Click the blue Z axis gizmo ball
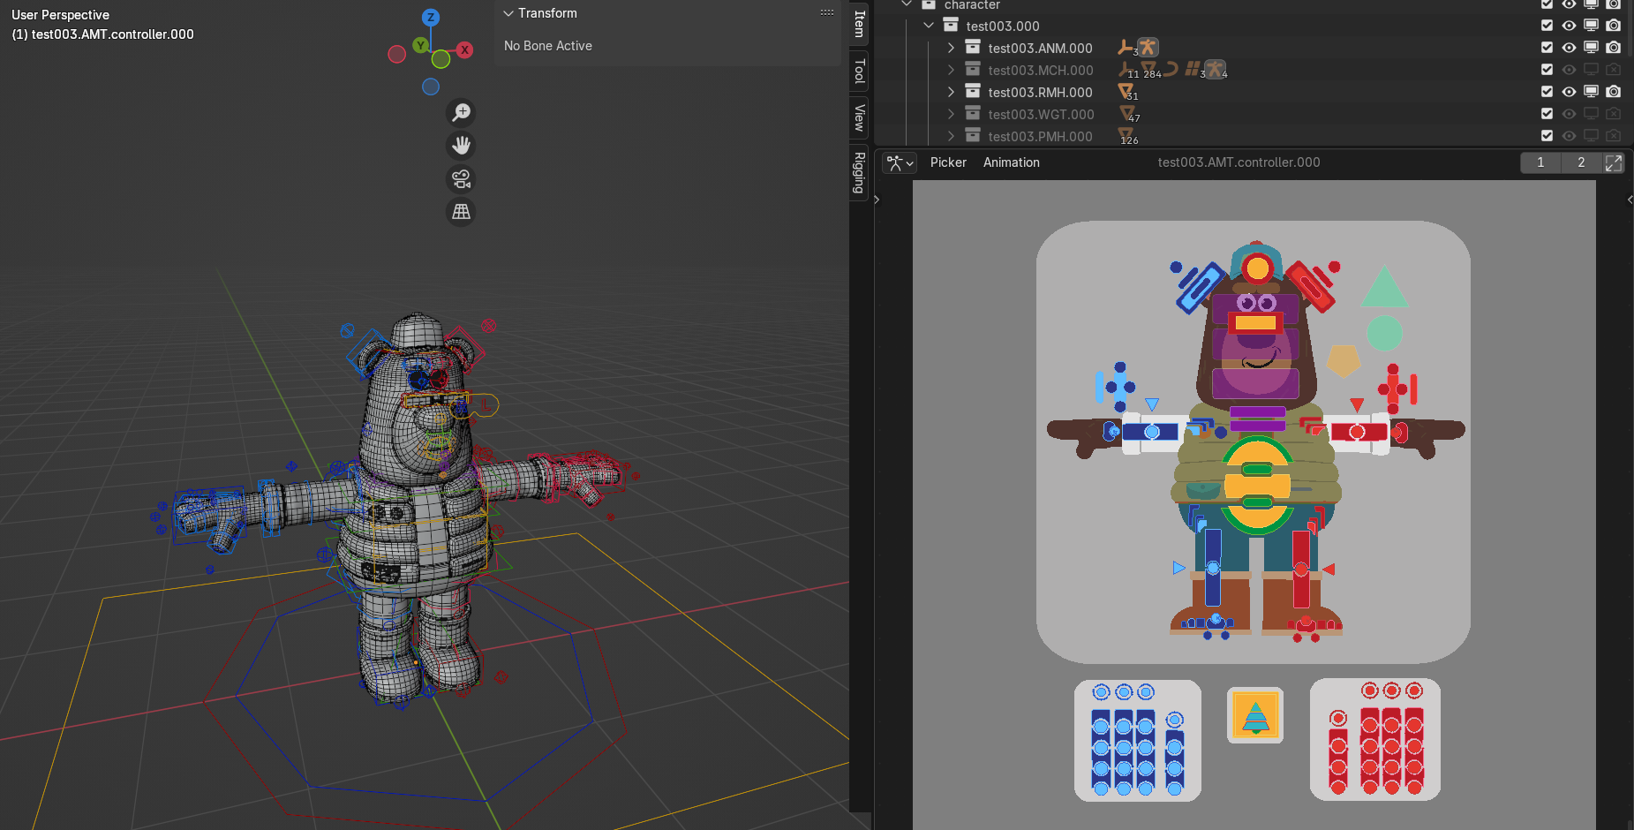The height and width of the screenshot is (830, 1634). pyautogui.click(x=430, y=17)
